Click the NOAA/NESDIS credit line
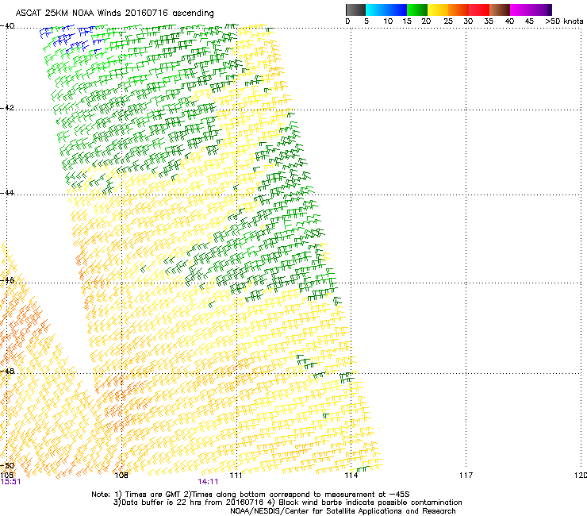This screenshot has width=587, height=516. (343, 511)
